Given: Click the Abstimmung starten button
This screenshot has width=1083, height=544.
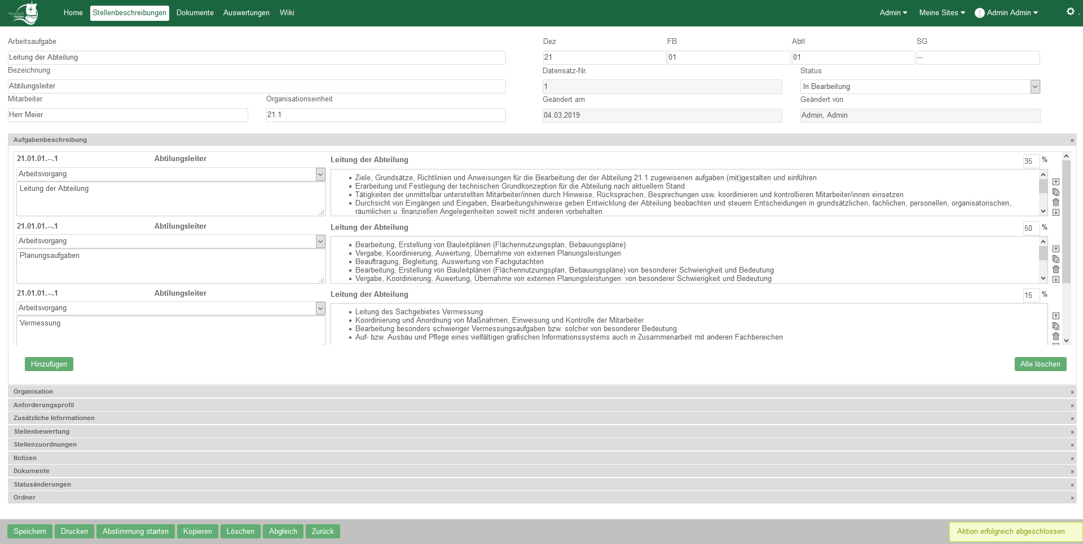Looking at the screenshot, I should click(x=135, y=531).
